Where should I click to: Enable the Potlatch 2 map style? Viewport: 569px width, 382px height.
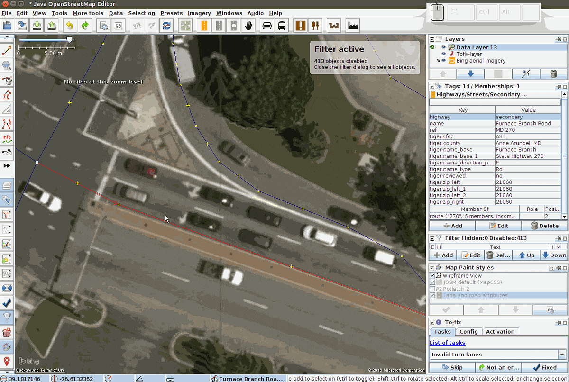pos(432,289)
